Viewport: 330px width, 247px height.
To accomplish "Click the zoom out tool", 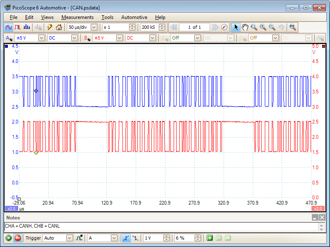I will tap(272, 27).
